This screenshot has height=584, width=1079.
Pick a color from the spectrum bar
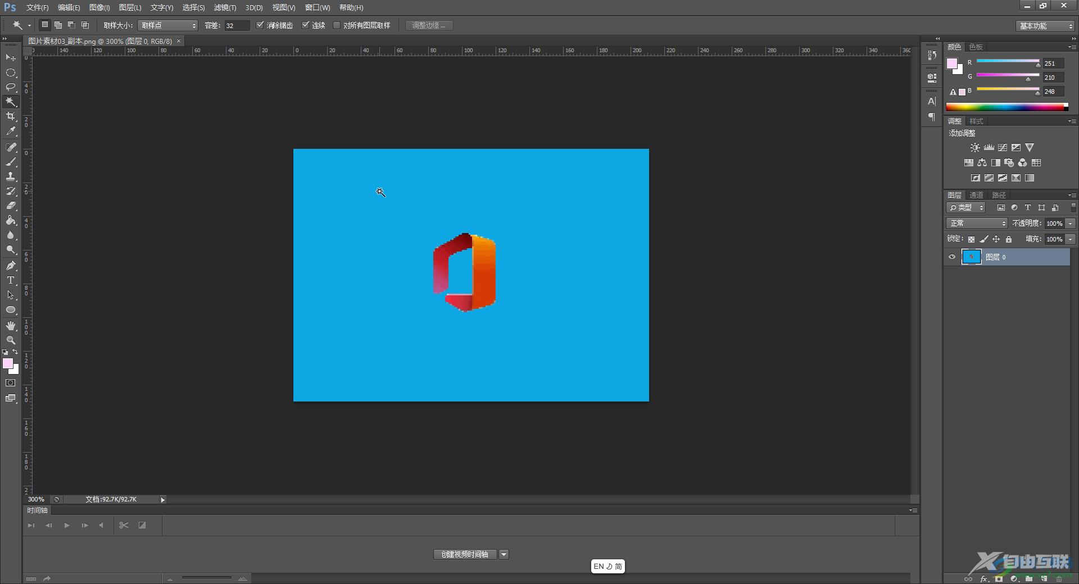(x=1007, y=107)
